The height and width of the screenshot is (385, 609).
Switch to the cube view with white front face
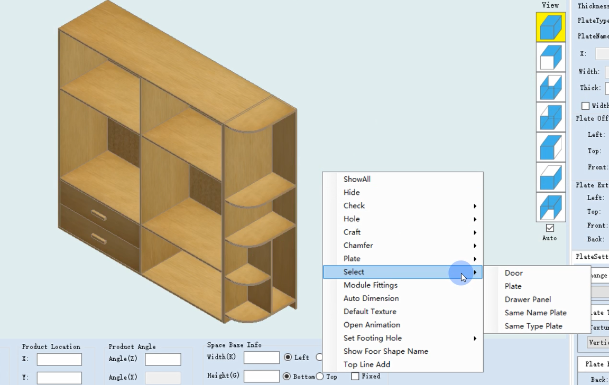(550, 57)
